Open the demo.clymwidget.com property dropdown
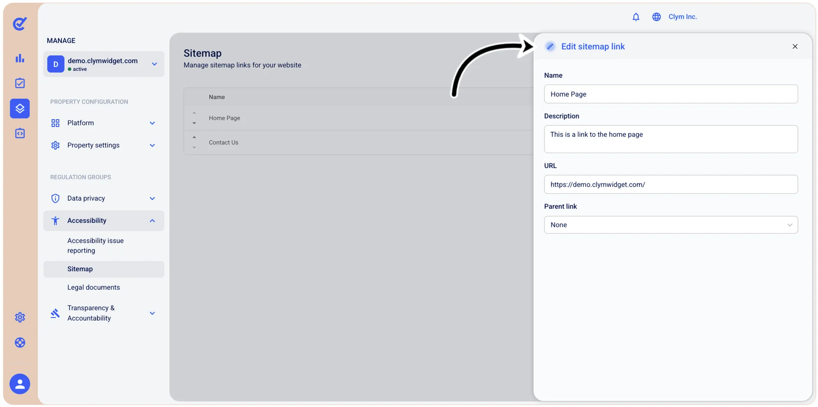This screenshot has width=818, height=407. [x=104, y=64]
